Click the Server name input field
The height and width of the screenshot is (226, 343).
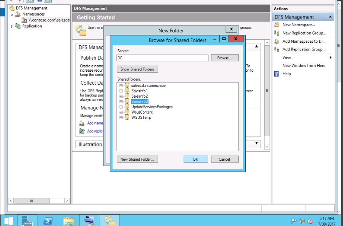162,58
